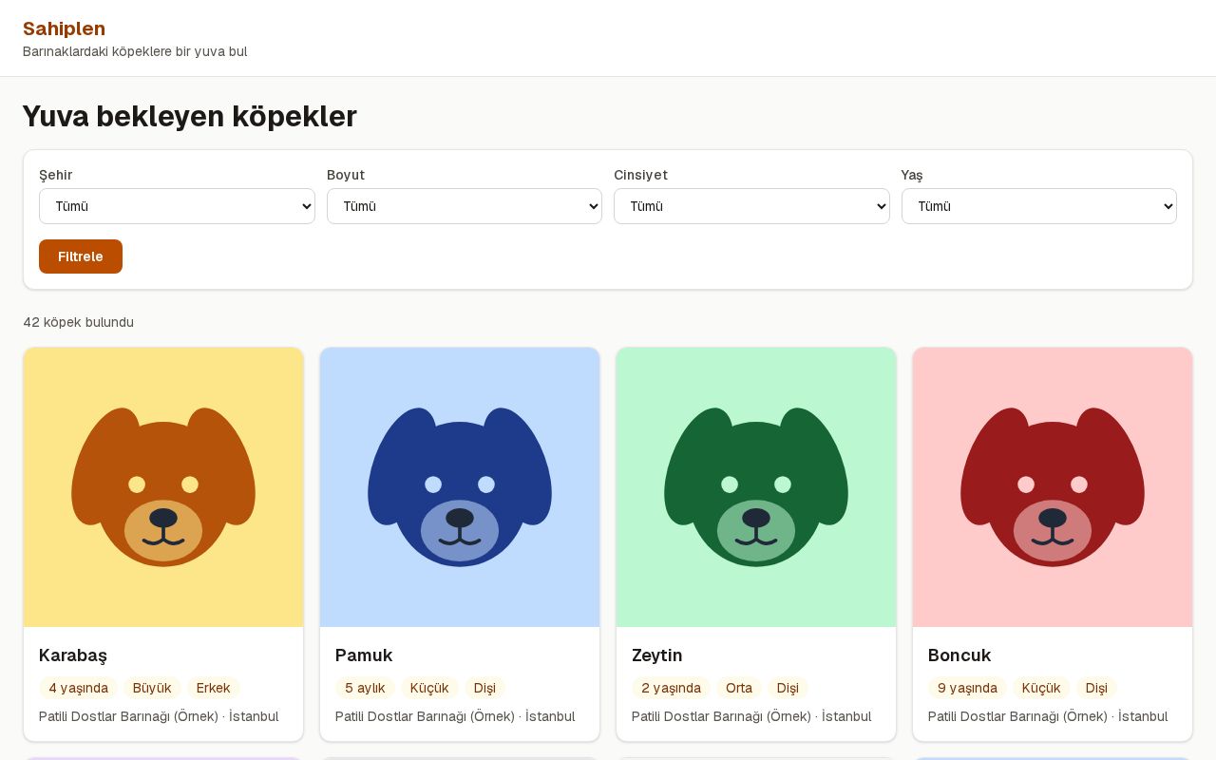
Task: Click the '5 aylık' tag on Pamuk
Action: click(x=366, y=688)
